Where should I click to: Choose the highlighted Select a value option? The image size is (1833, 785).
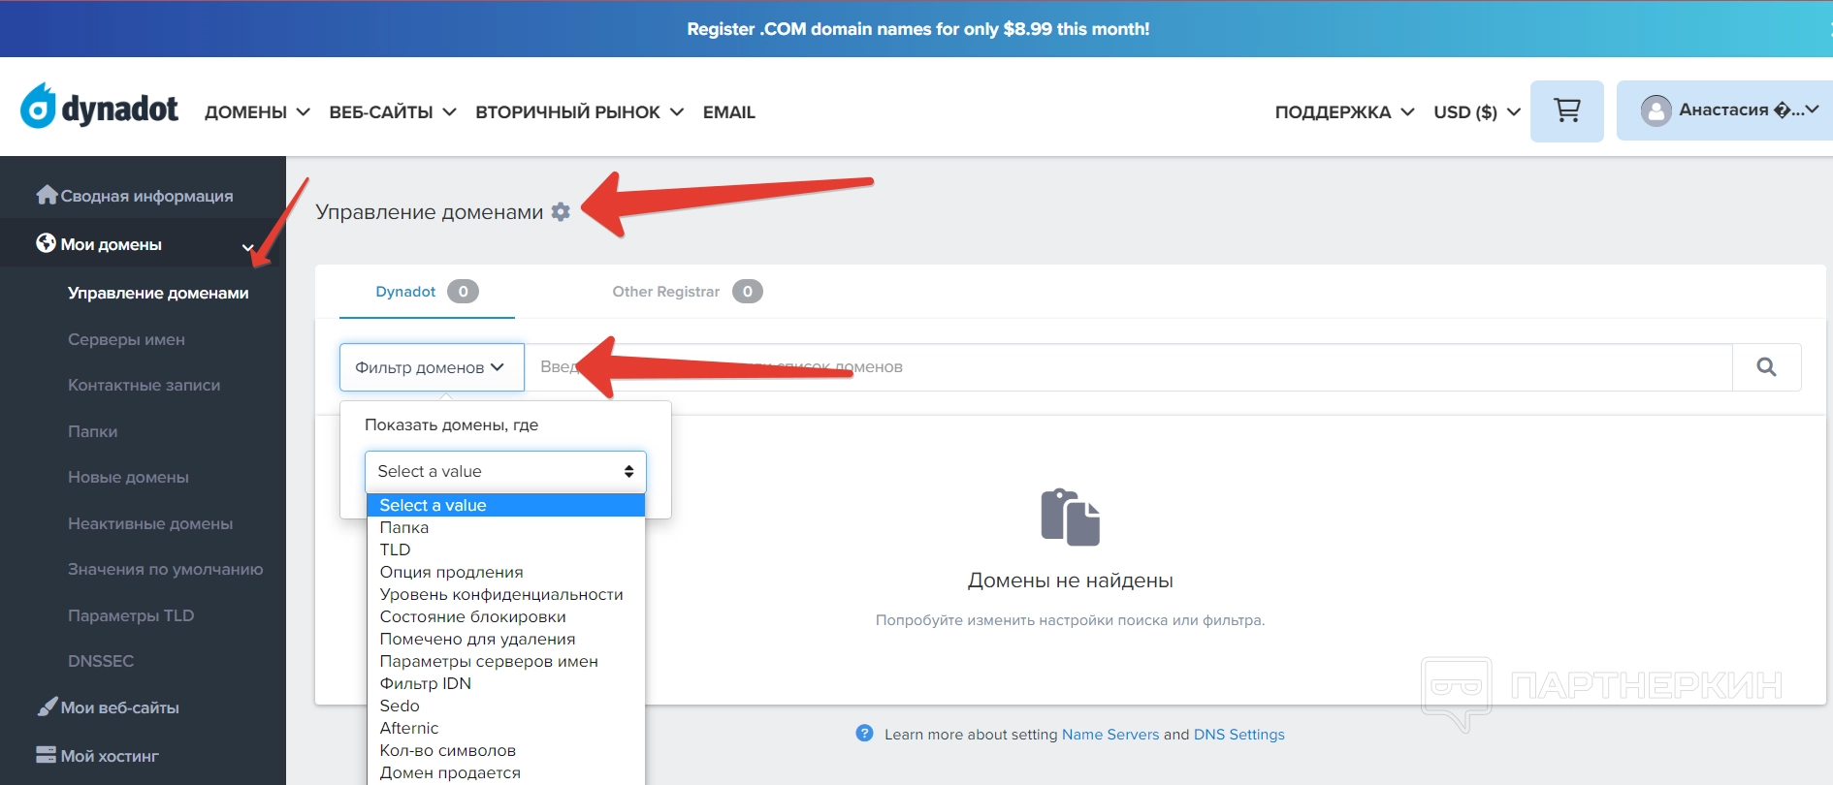click(x=505, y=505)
